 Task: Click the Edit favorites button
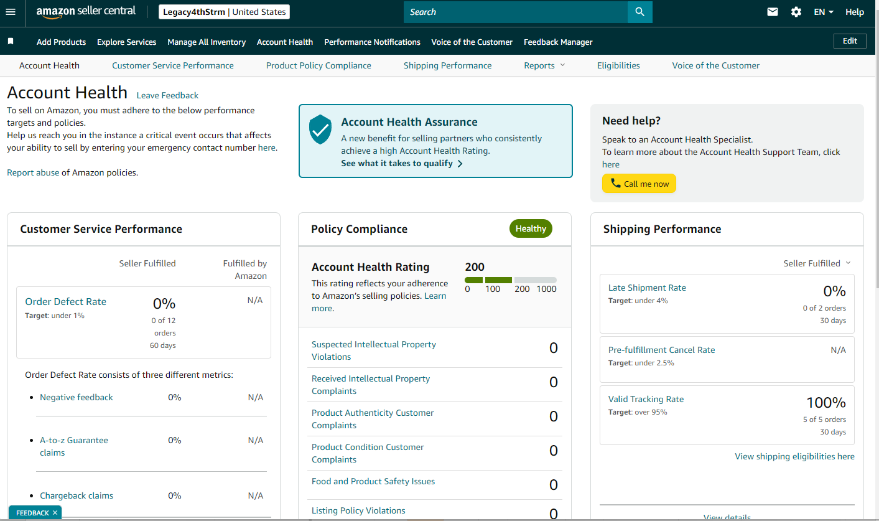point(850,41)
